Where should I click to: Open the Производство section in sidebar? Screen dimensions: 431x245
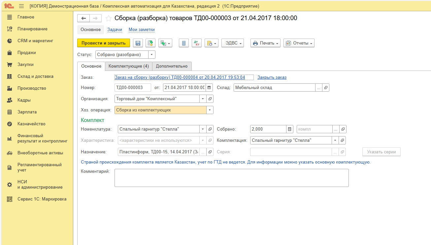click(32, 88)
